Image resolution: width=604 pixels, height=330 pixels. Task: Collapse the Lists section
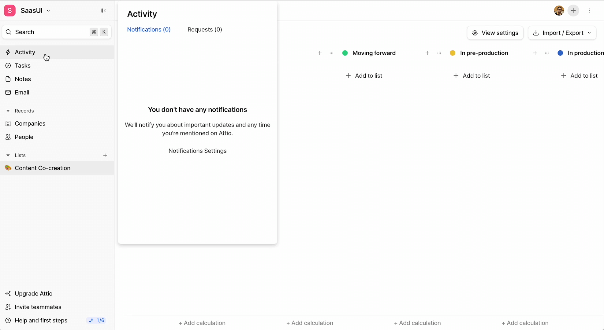pos(8,156)
